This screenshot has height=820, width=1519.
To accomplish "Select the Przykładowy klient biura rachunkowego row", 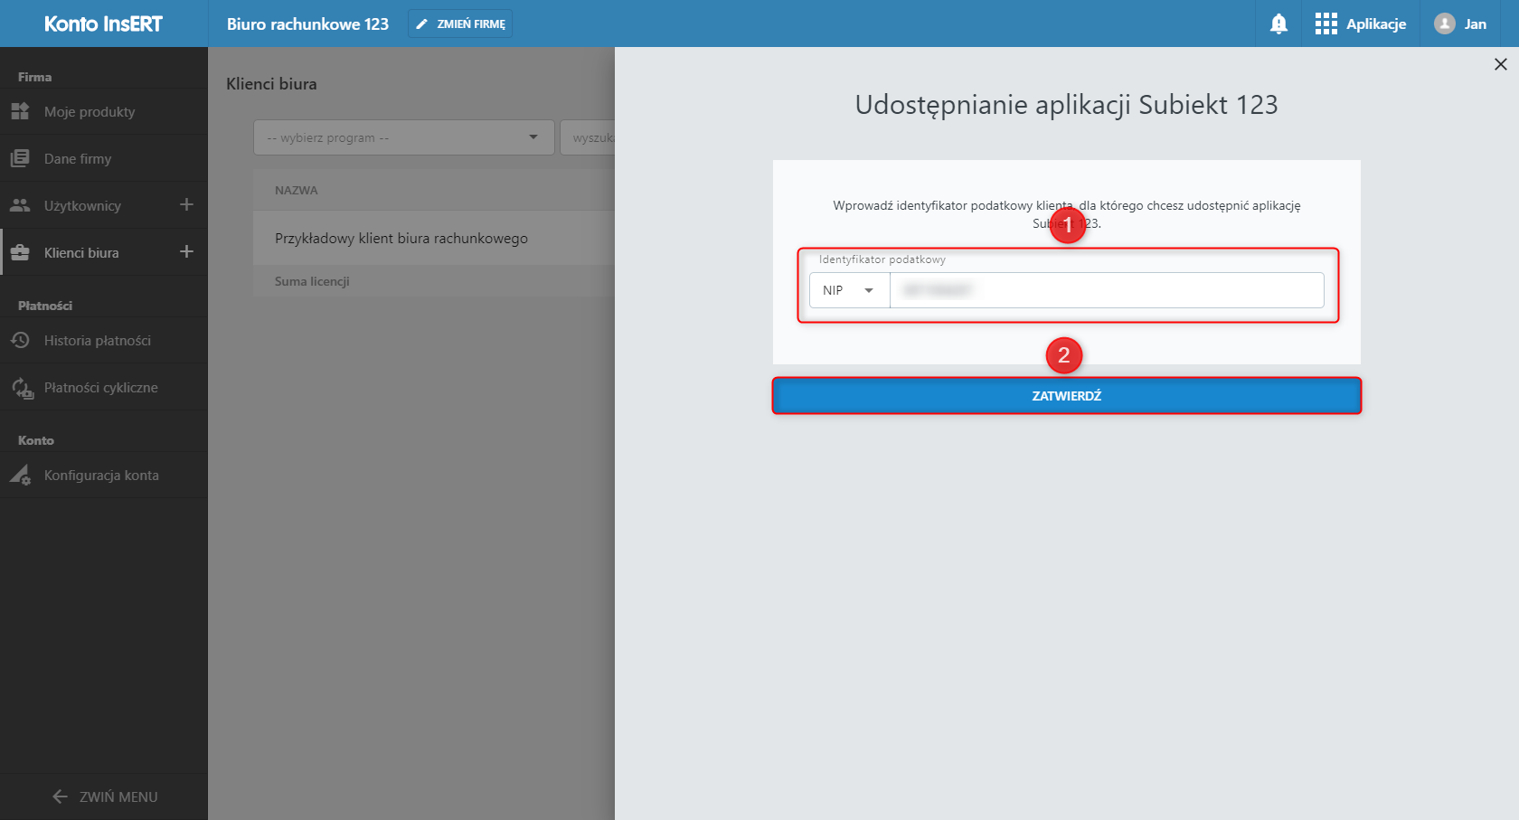I will click(434, 239).
